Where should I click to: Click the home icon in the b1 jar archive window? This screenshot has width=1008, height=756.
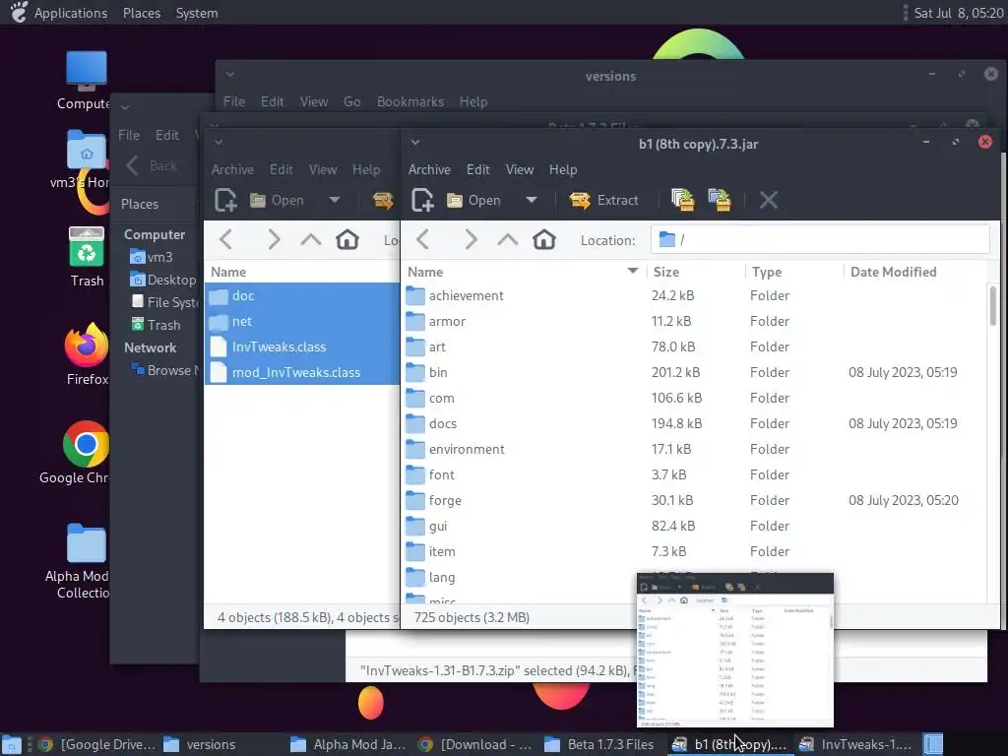543,240
